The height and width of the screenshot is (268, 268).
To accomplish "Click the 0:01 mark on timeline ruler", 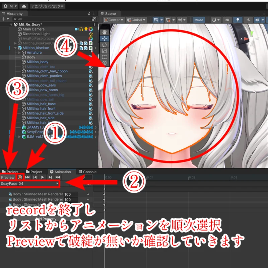I will (149, 177).
